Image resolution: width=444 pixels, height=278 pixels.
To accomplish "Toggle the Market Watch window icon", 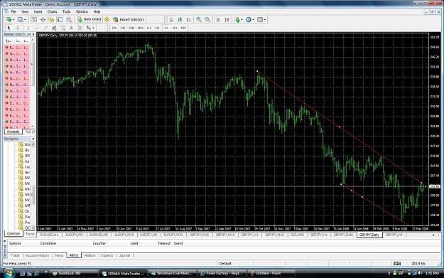I will pos(34,20).
